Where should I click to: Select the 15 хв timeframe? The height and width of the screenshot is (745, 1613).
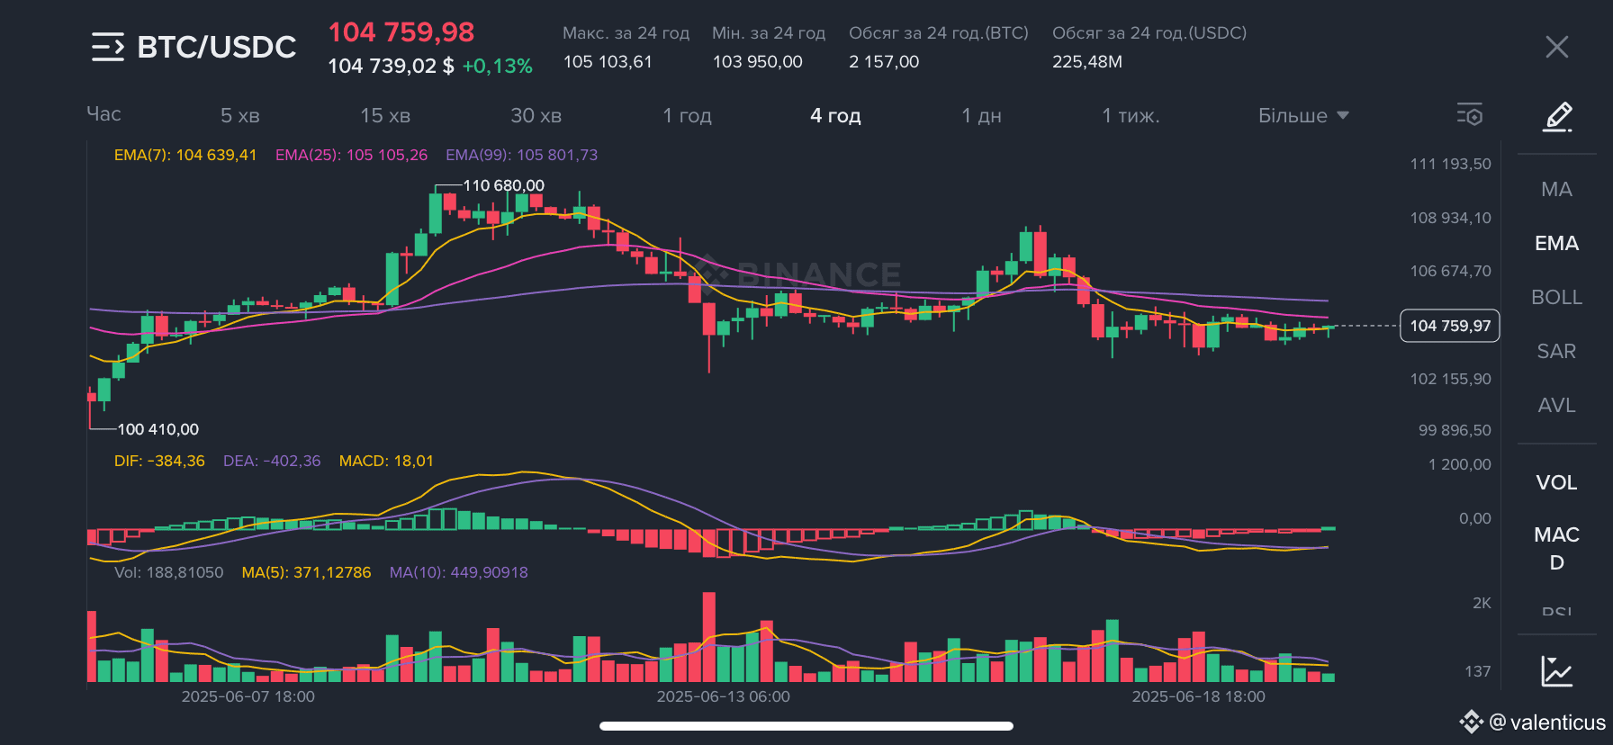385,115
